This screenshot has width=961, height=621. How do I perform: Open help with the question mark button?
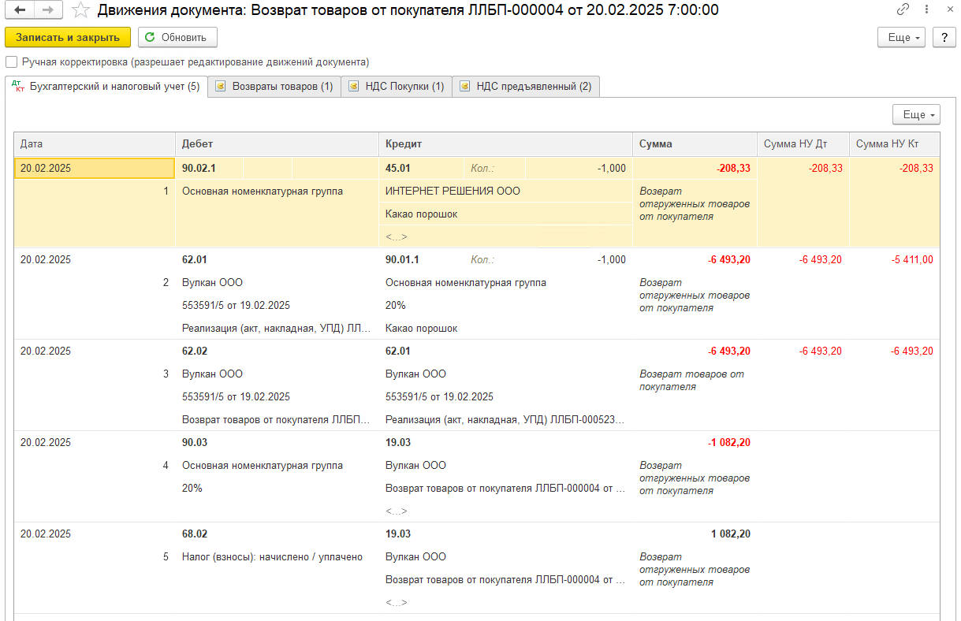click(x=944, y=37)
